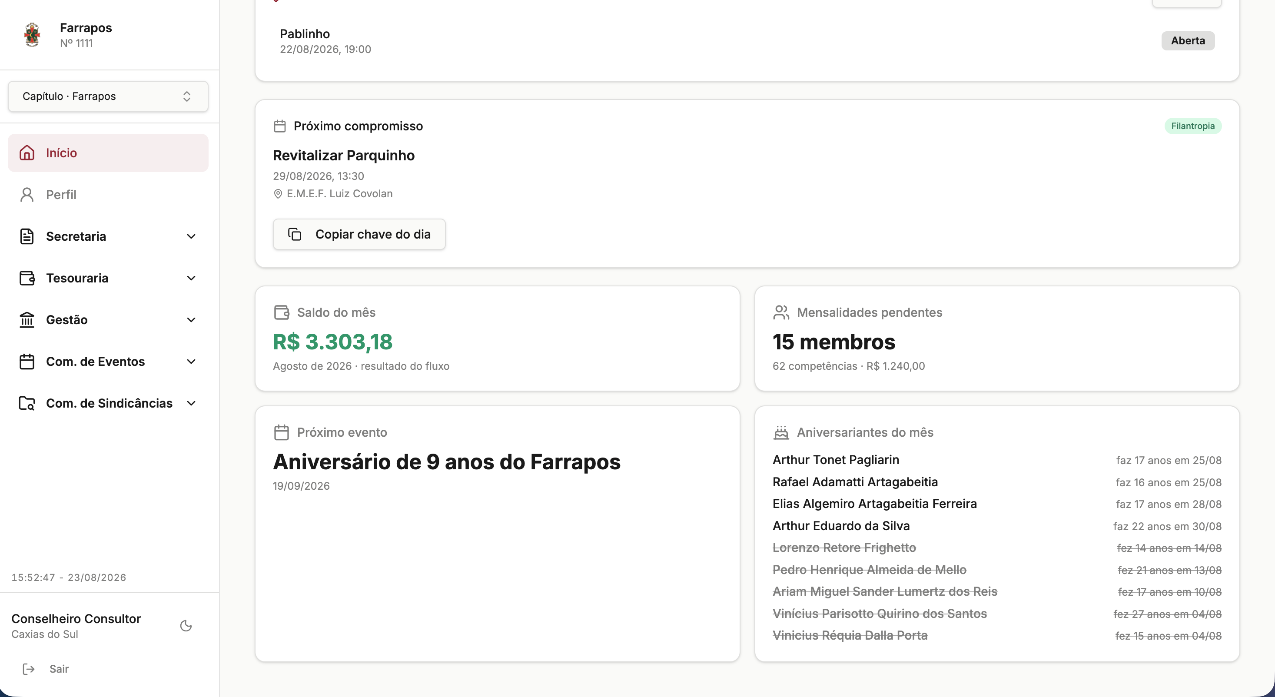Click the Aberta status badge for Pablinho

pos(1188,40)
